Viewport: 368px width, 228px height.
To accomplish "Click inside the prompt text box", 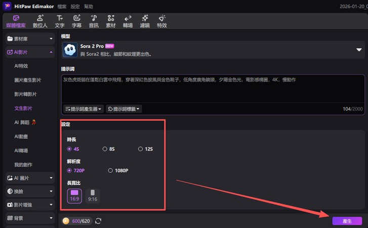I will pyautogui.click(x=213, y=89).
